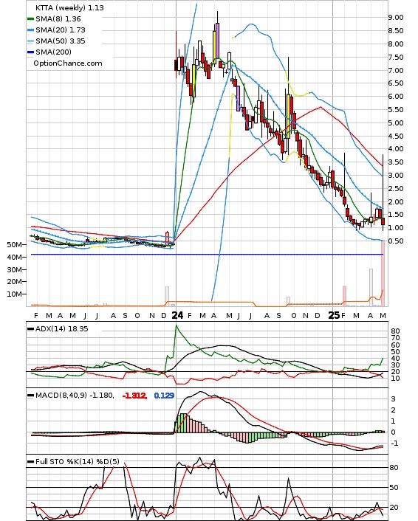Select the bold 24 year marker
Image resolution: width=418 pixels, height=521 pixels.
tap(177, 315)
